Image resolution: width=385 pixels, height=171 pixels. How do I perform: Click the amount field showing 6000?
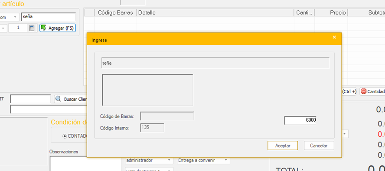coord(300,120)
